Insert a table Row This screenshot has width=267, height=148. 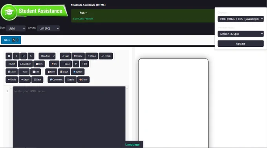pos(24,72)
